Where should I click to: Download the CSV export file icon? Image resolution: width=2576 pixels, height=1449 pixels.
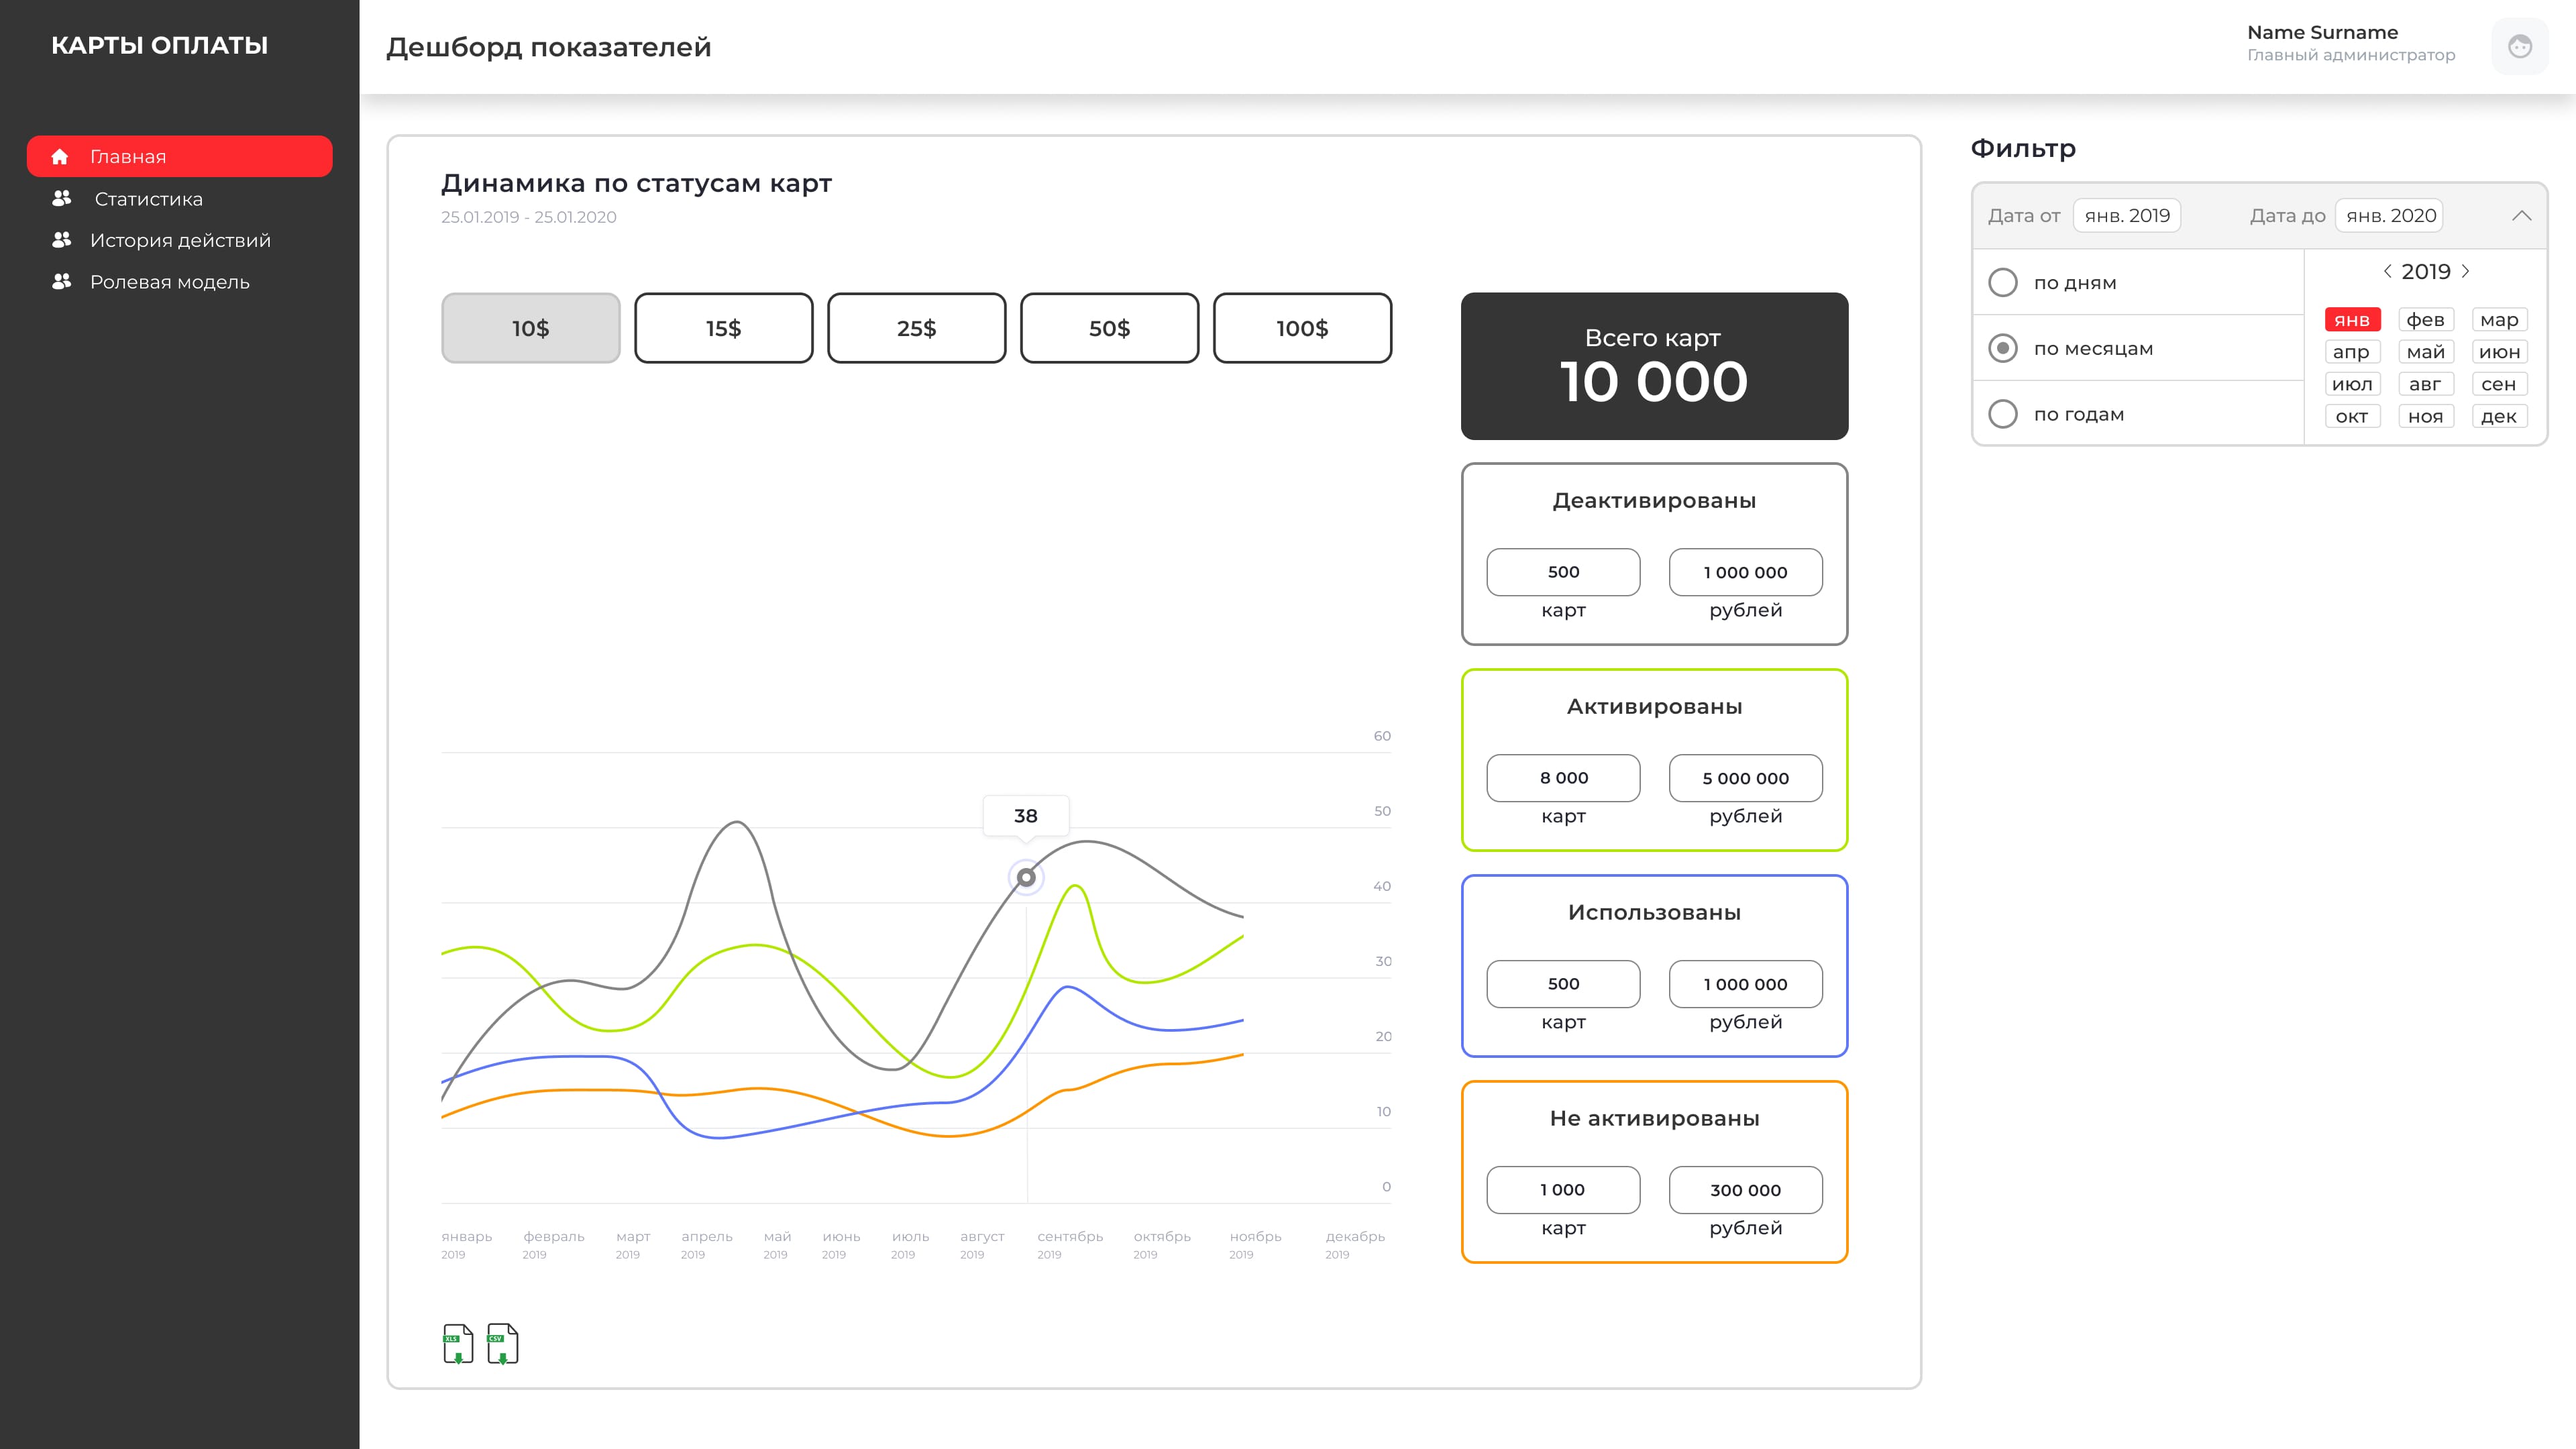pyautogui.click(x=502, y=1344)
